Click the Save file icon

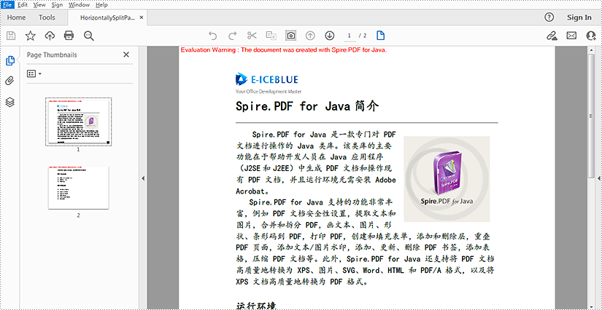(11, 36)
